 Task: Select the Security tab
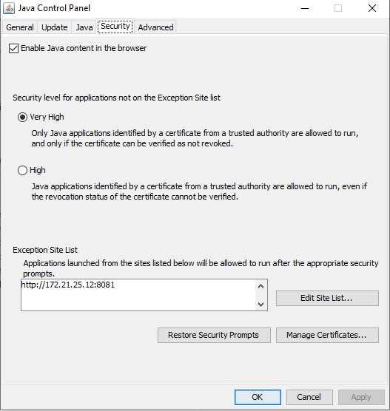(x=115, y=26)
